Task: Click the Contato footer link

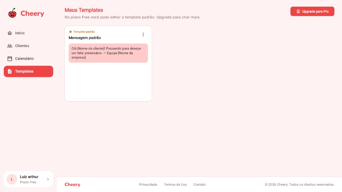Action: (200, 184)
